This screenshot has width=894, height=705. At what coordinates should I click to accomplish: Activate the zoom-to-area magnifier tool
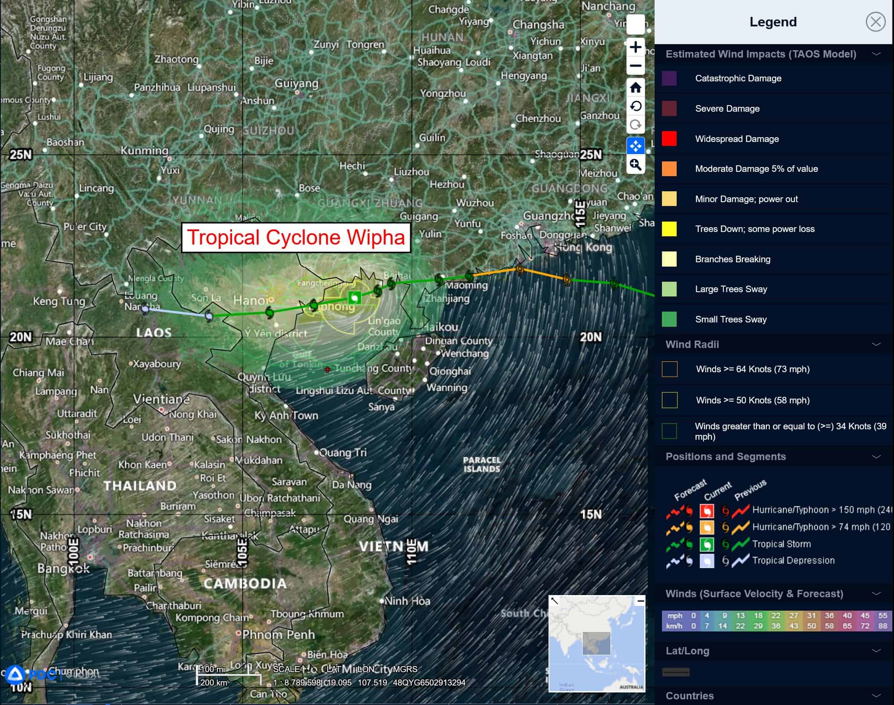pyautogui.click(x=636, y=164)
